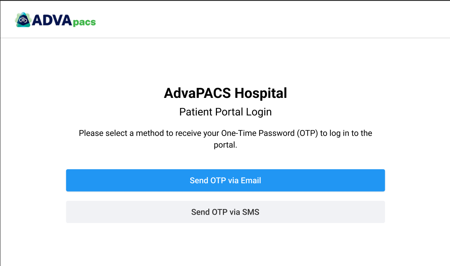Select the Patient Portal Login subtitle
Image resolution: width=450 pixels, height=266 pixels.
[x=225, y=112]
